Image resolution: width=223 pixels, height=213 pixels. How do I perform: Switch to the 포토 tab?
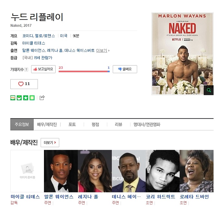[x=72, y=124]
